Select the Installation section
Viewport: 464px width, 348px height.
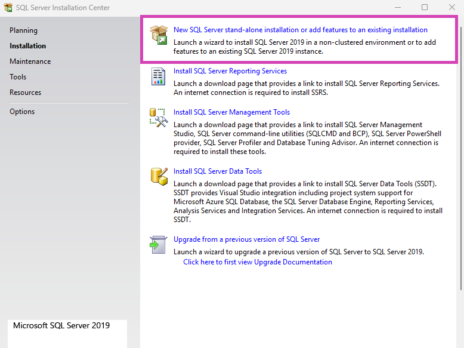tap(28, 46)
